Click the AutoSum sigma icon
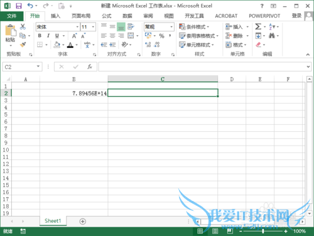314x236 pixels. [x=258, y=26]
